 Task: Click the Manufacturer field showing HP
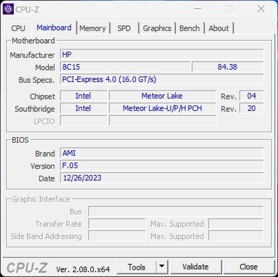click(x=162, y=54)
